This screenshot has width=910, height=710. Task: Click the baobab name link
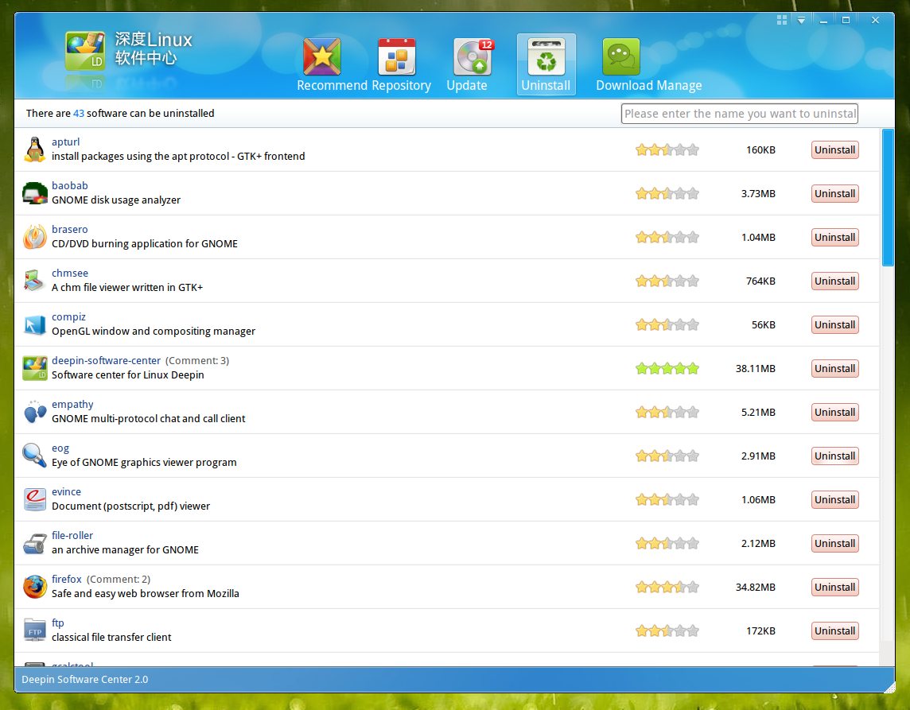70,185
